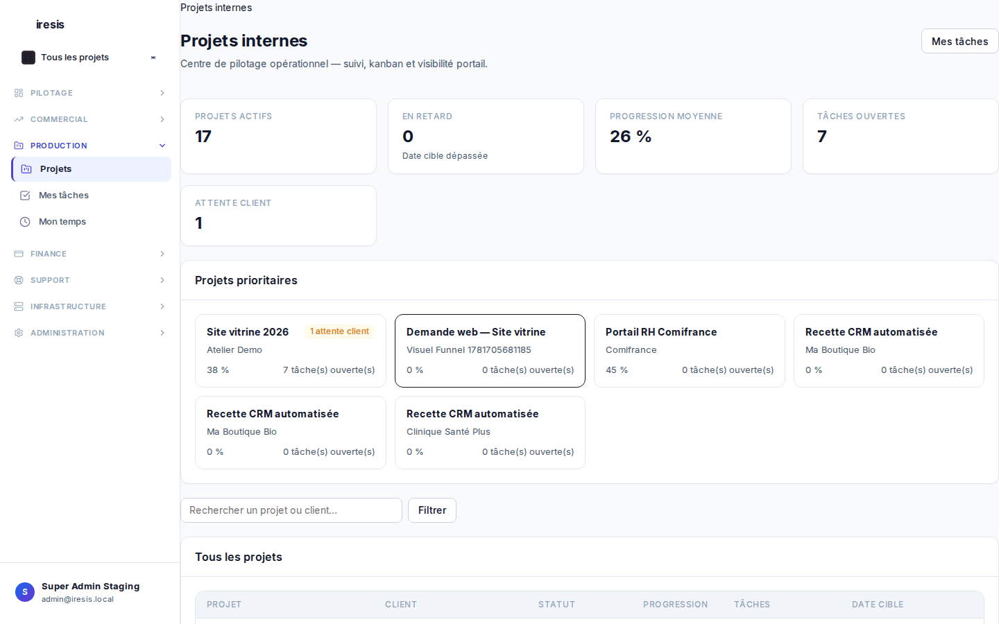Click the '45 %' progress value

coord(617,370)
